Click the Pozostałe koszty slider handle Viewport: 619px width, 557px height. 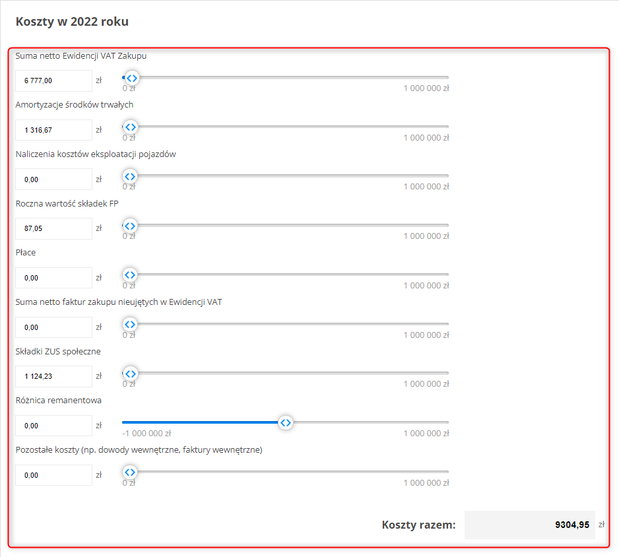pos(130,472)
